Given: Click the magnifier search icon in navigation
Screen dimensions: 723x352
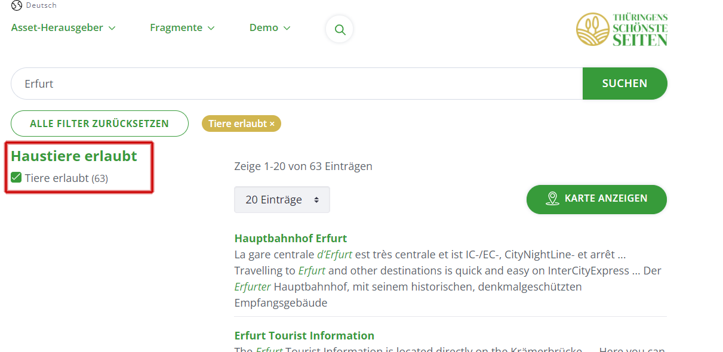Looking at the screenshot, I should tap(340, 29).
